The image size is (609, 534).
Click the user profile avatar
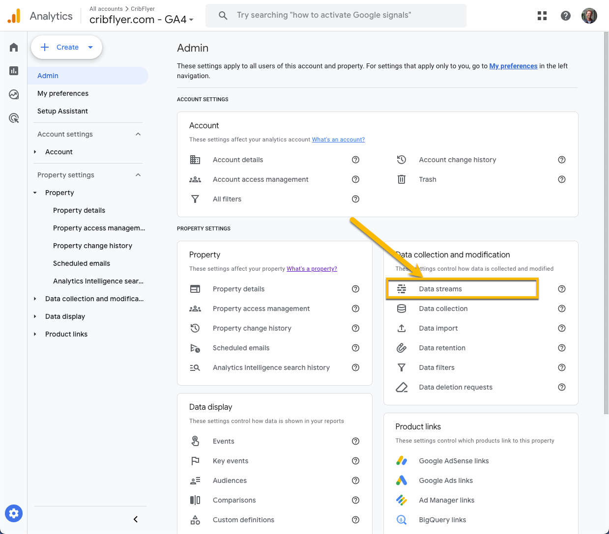coord(589,16)
